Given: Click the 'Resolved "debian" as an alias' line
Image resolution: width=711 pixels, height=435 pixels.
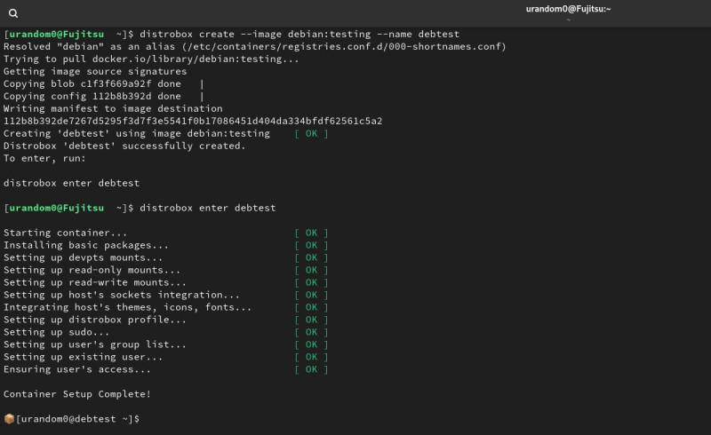Looking at the screenshot, I should click(x=254, y=46).
